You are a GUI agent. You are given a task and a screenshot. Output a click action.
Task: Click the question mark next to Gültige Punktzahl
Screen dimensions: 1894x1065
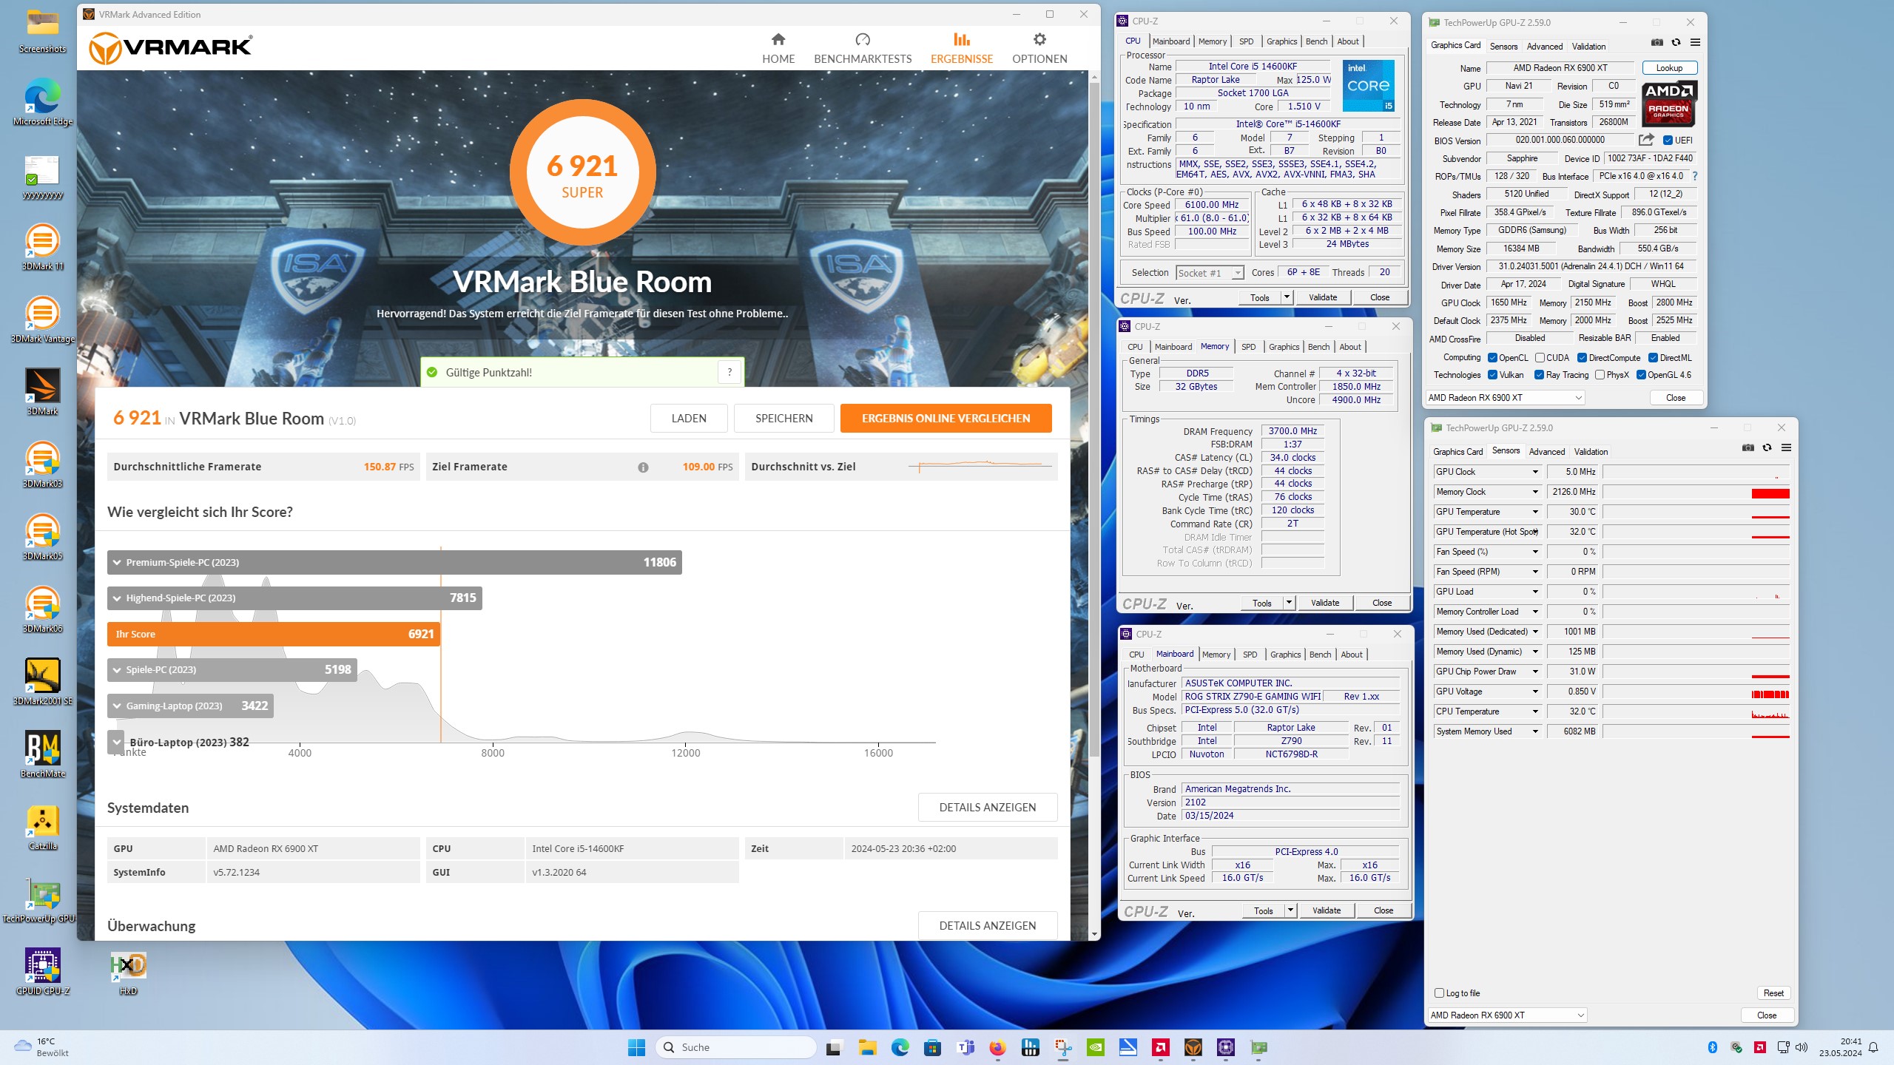point(729,372)
